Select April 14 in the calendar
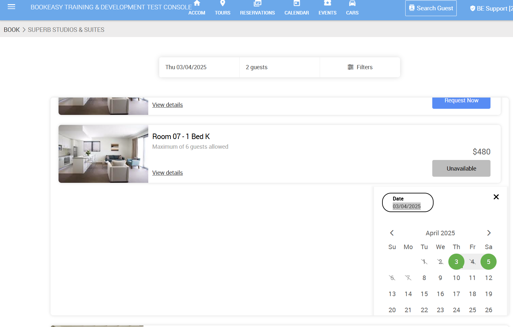Viewport: 513px width, 327px height. tap(408, 294)
